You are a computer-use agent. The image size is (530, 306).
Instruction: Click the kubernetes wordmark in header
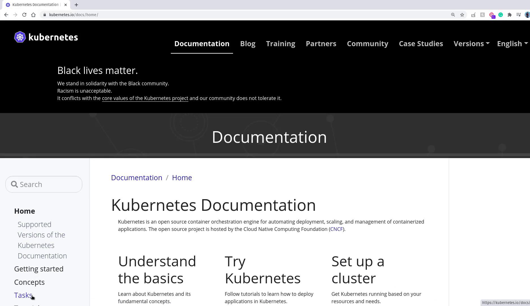53,37
